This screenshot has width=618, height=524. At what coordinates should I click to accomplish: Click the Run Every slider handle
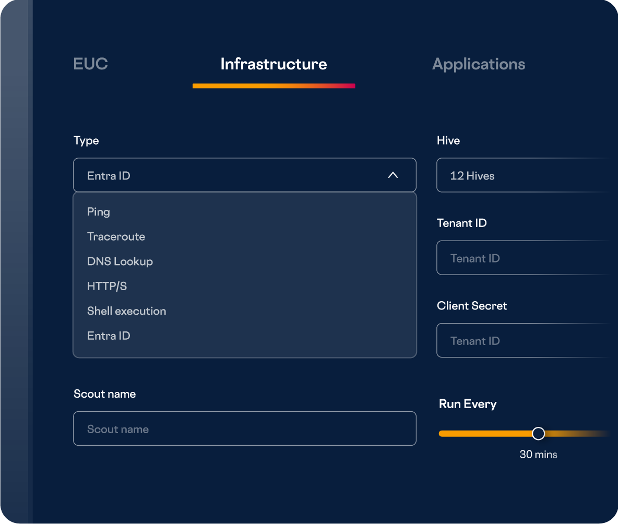pos(538,434)
